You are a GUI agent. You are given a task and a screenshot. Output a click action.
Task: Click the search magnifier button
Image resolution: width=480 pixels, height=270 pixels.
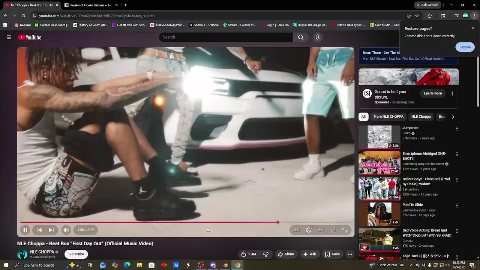click(301, 37)
